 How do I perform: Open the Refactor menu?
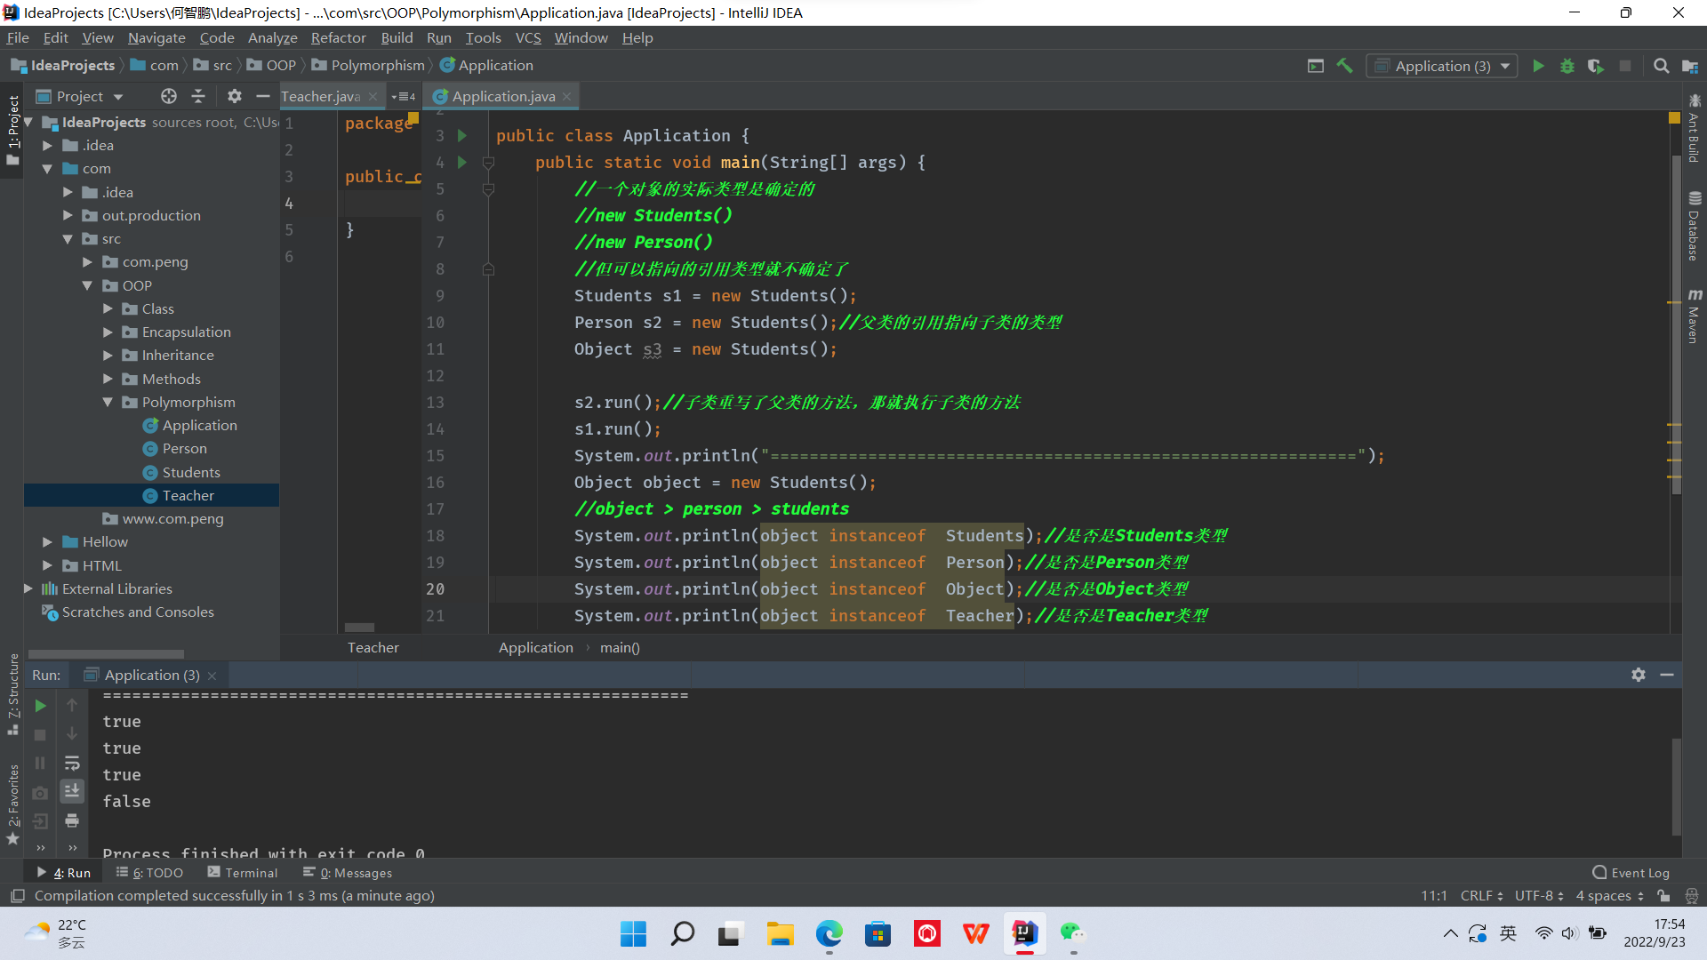(338, 37)
